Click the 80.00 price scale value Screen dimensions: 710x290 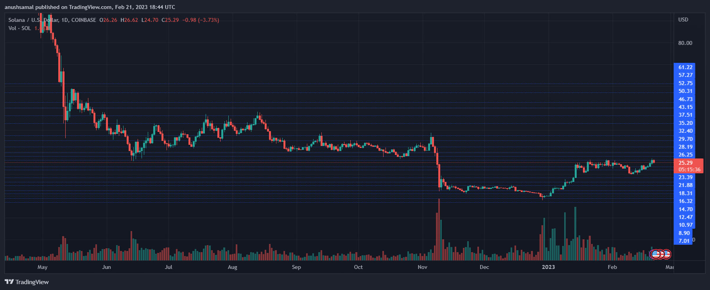pos(685,43)
